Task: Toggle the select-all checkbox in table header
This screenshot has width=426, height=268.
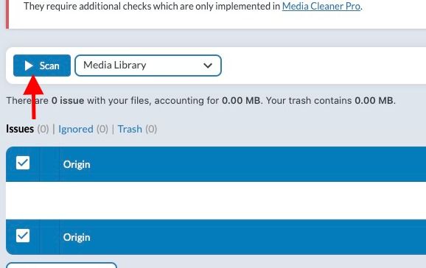Action: point(23,163)
